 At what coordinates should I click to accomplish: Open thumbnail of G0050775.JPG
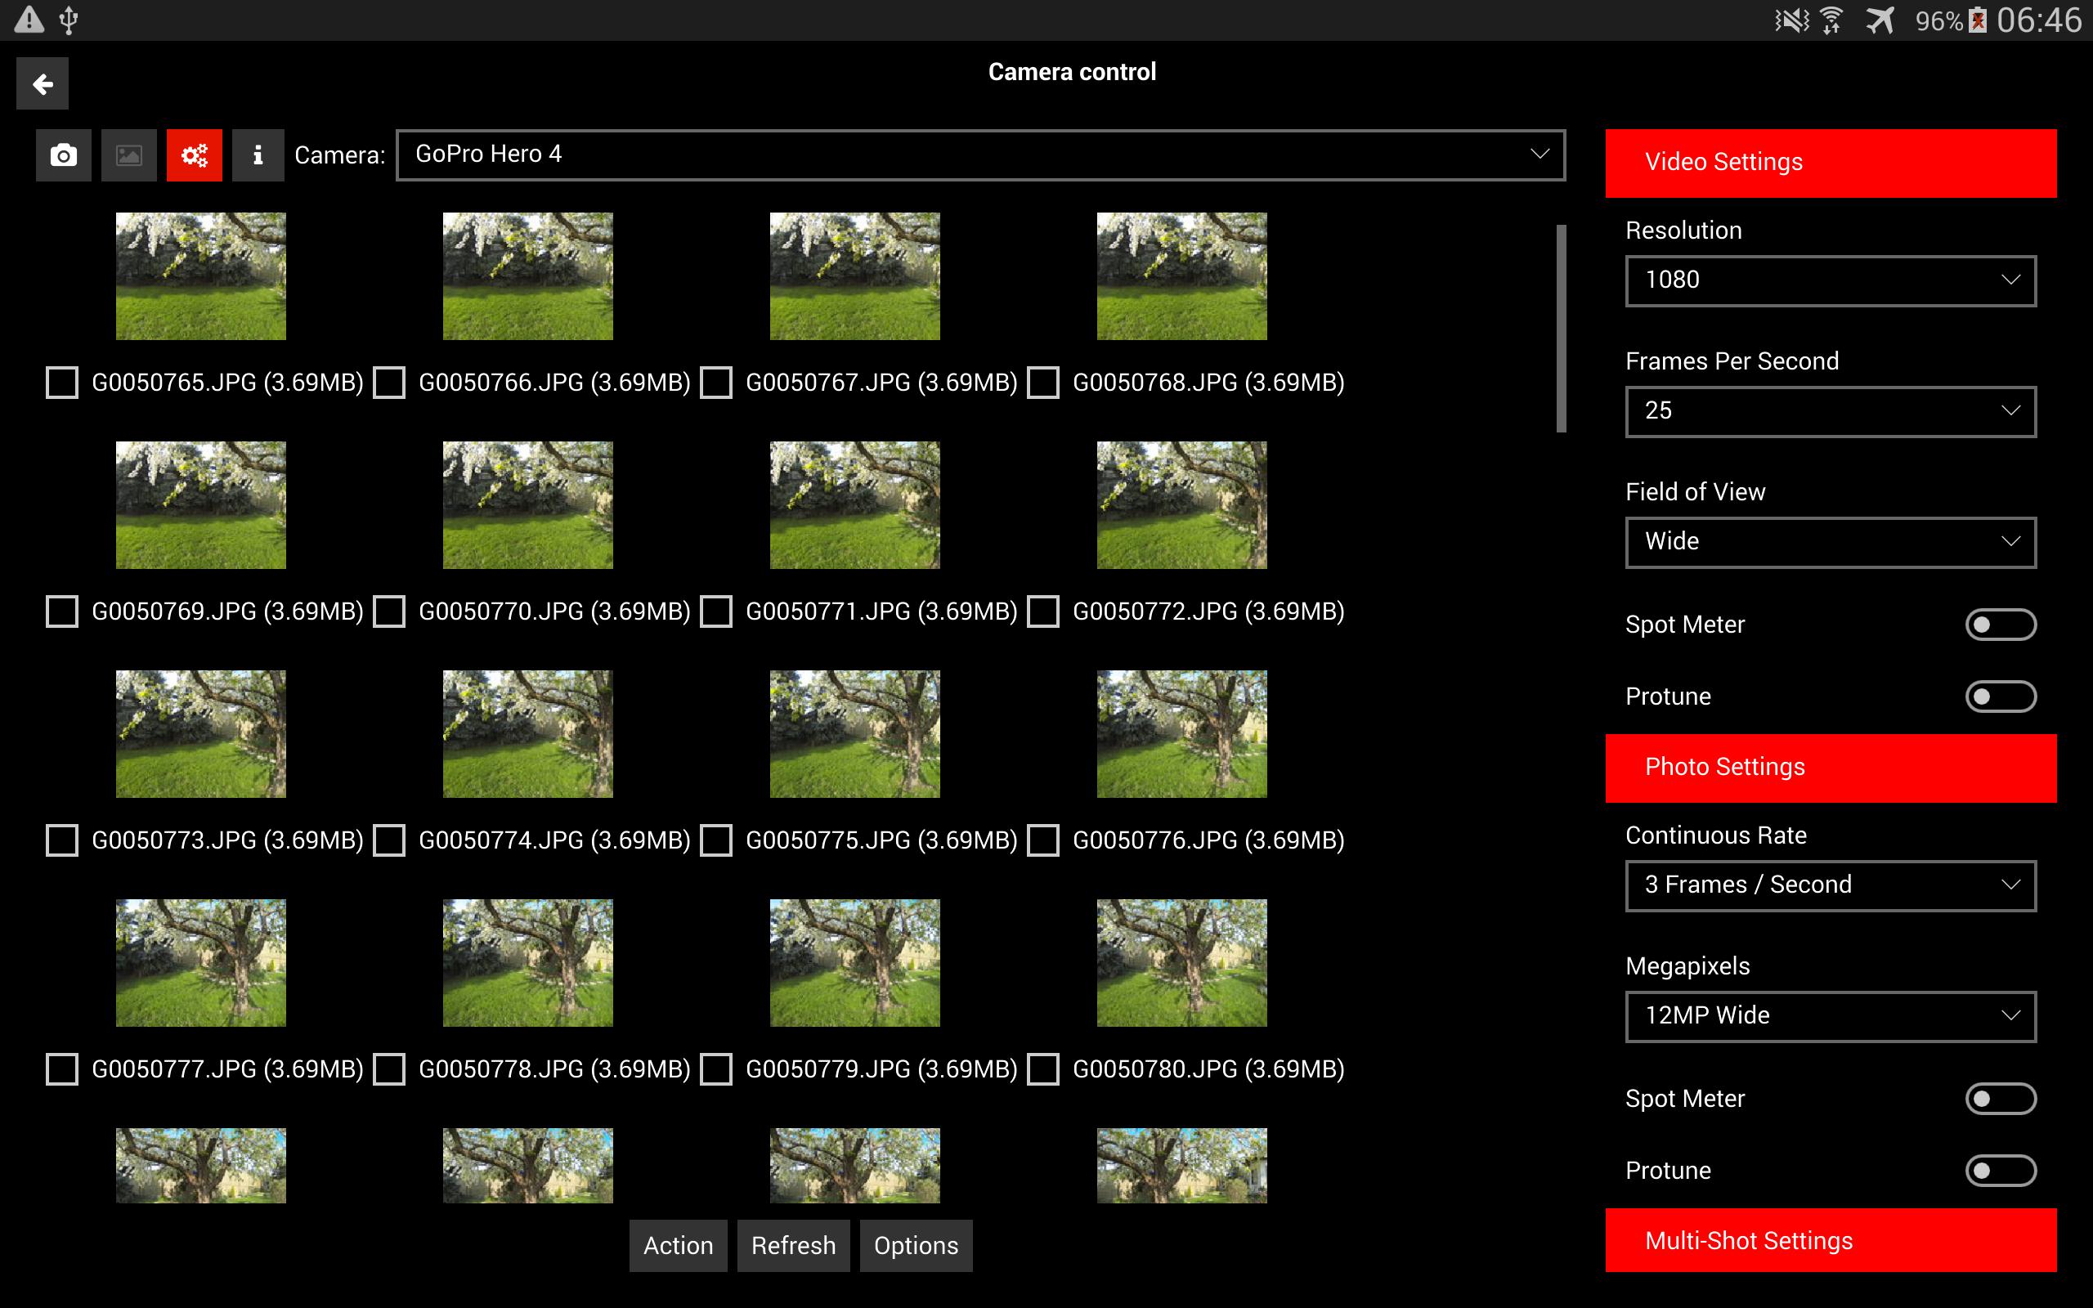point(854,733)
